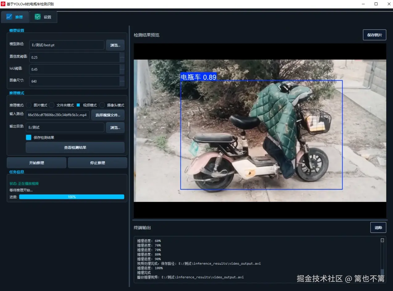Viewport: 393px width, 291px height.
Task: Increase the IoU阈值 with its up arrow
Action: pyautogui.click(x=122, y=67)
